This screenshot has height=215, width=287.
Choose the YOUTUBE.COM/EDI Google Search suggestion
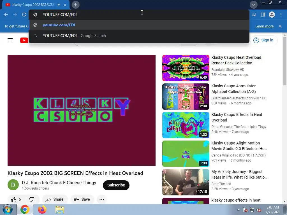coord(139,36)
